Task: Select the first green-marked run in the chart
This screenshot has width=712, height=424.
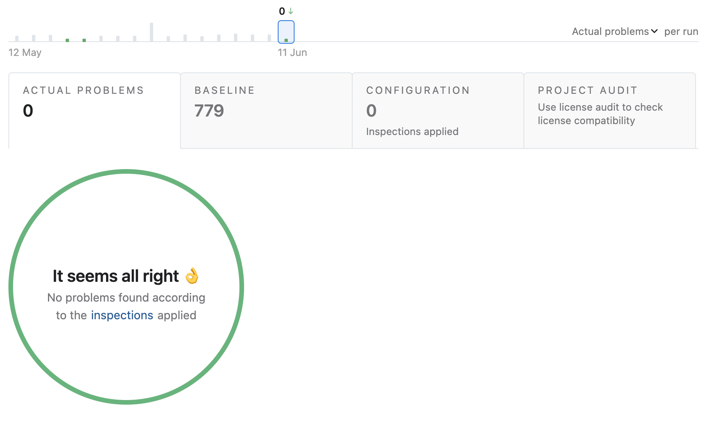Action: click(x=67, y=40)
